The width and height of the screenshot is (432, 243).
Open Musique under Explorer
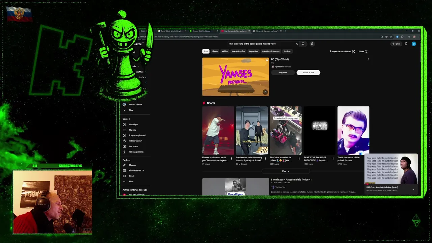(x=132, y=165)
